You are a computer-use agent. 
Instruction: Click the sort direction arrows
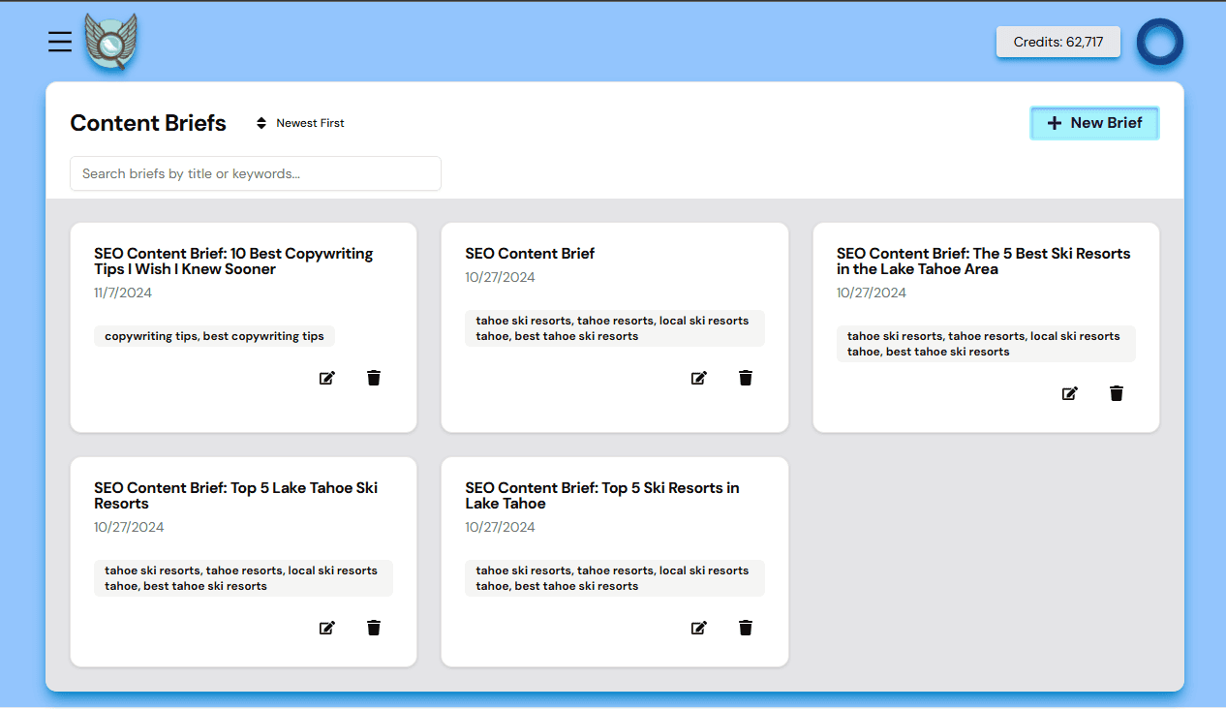(260, 123)
